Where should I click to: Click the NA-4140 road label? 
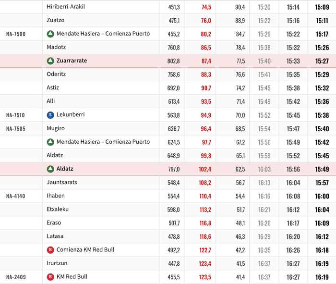[x=15, y=196]
